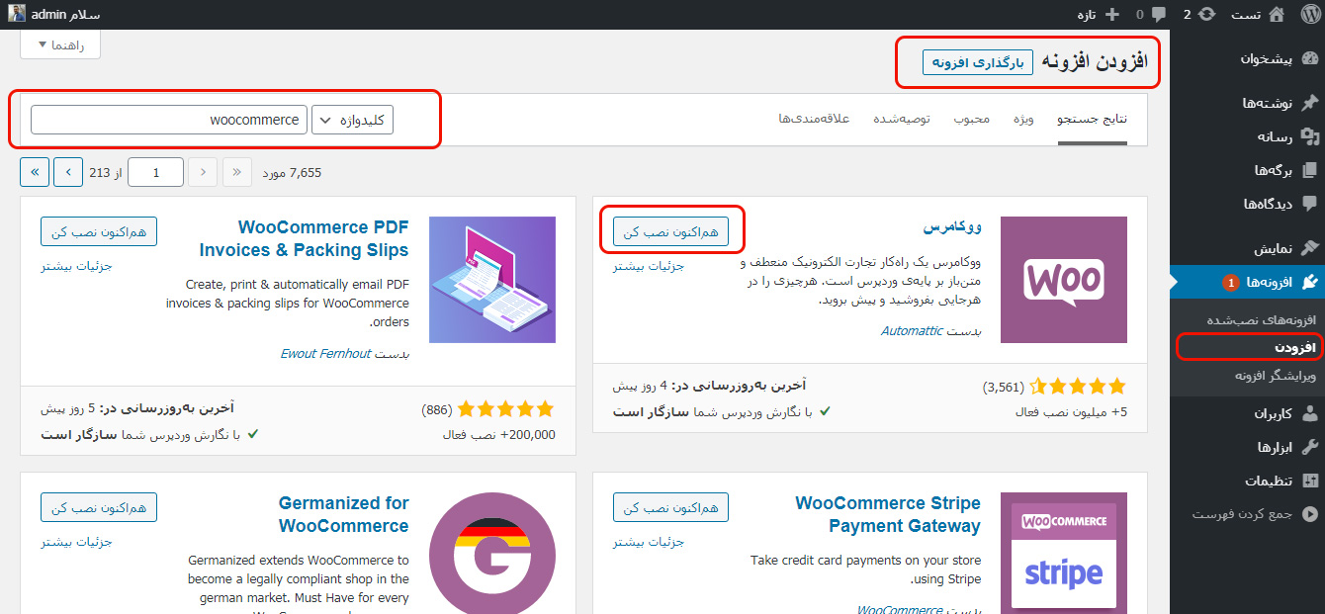
Task: Switch to the محبوب tab
Action: (972, 119)
